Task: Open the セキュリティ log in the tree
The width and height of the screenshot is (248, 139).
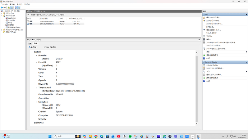Action: [x=12, y=20]
